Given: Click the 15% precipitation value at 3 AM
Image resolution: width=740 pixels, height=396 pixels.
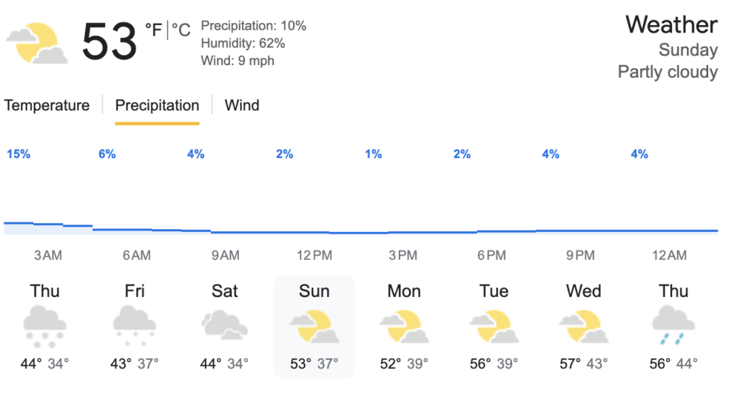Looking at the screenshot, I should pyautogui.click(x=18, y=154).
